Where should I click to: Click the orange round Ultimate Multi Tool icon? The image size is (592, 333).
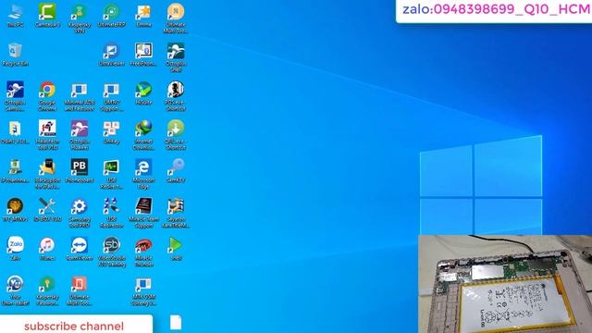(176, 12)
